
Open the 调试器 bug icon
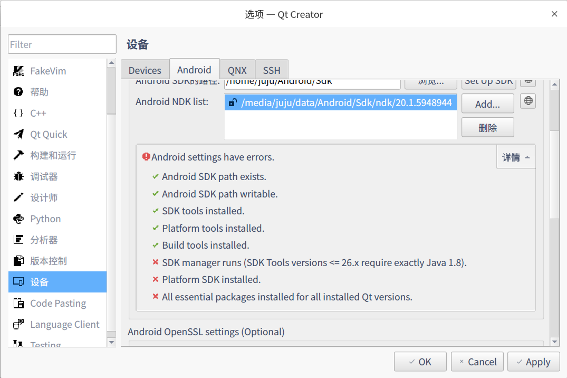18,176
